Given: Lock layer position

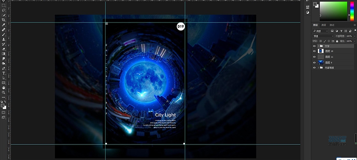Looking at the screenshot, I should click(x=329, y=41).
